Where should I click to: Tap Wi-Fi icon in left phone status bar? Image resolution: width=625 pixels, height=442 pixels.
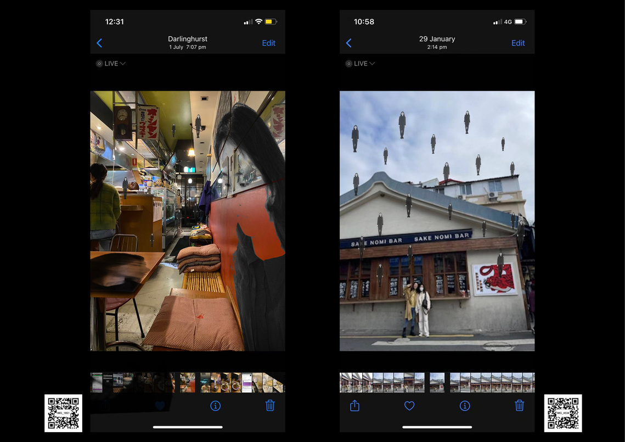(258, 21)
